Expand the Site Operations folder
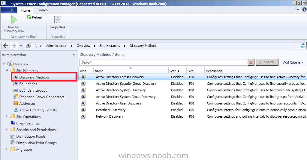The width and height of the screenshot is (307, 160). [x=7, y=116]
